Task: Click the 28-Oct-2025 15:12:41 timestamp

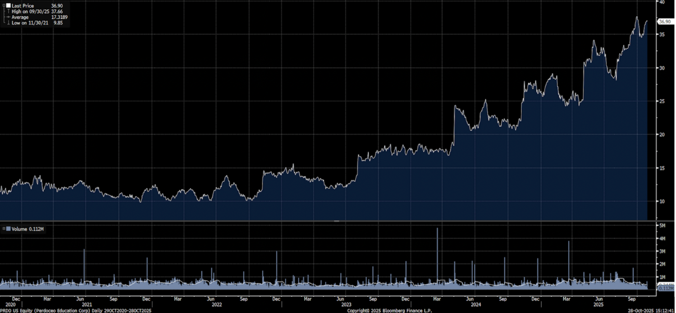Action: pyautogui.click(x=650, y=310)
